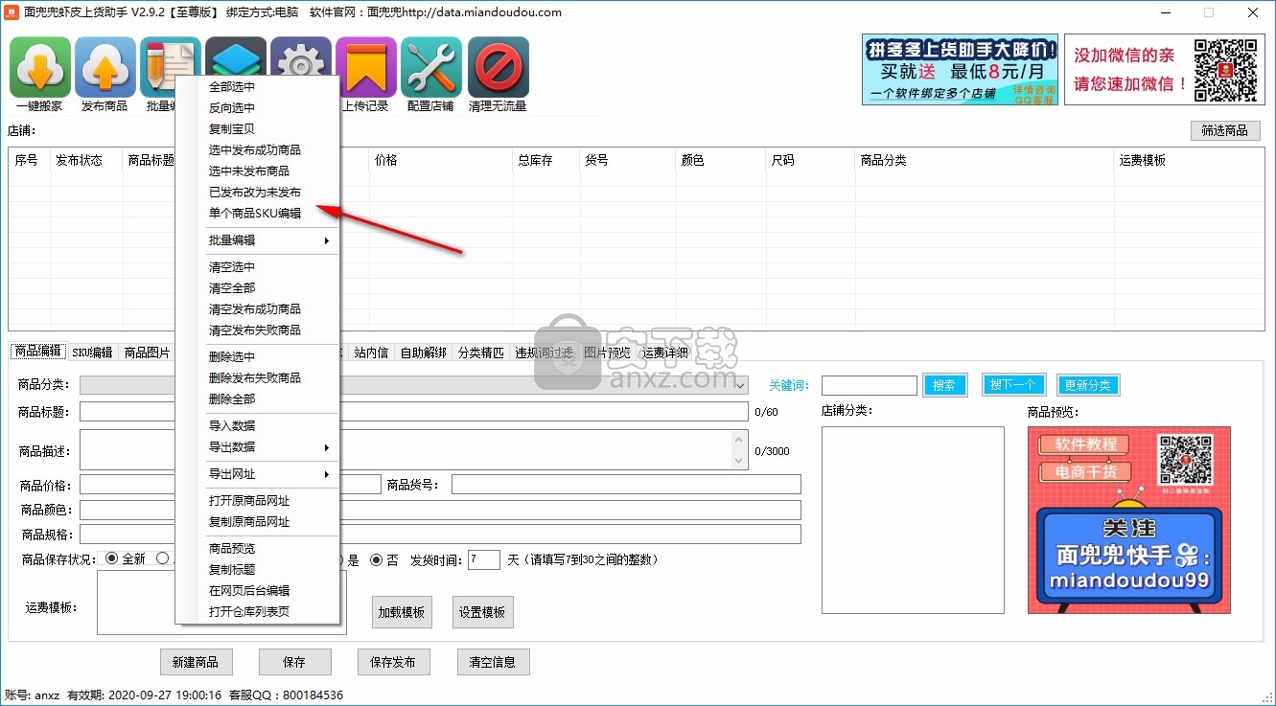Focus the 发货时间 days input

[x=483, y=559]
